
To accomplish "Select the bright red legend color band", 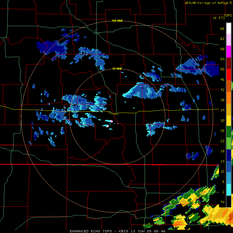I will coord(229,75).
